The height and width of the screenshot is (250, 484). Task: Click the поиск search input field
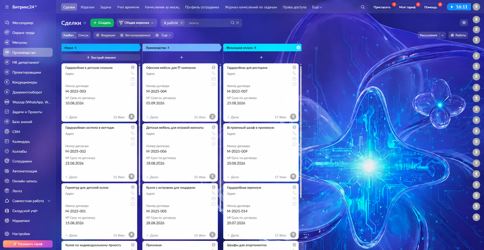point(208,23)
